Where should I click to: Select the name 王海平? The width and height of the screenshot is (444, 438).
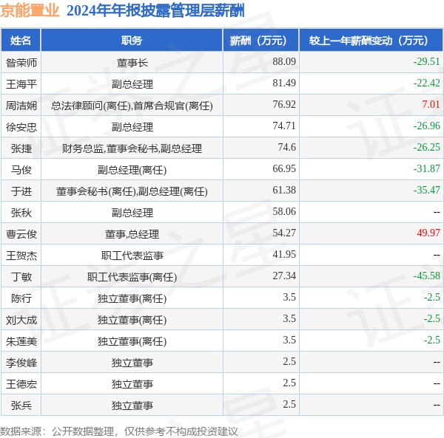tap(21, 84)
